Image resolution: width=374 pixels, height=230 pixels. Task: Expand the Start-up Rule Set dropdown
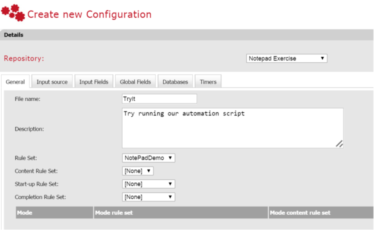click(x=149, y=184)
